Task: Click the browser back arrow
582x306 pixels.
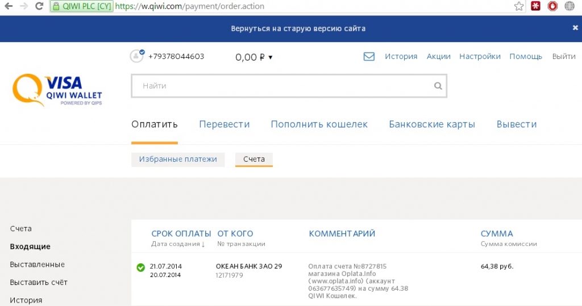Action: (9, 6)
